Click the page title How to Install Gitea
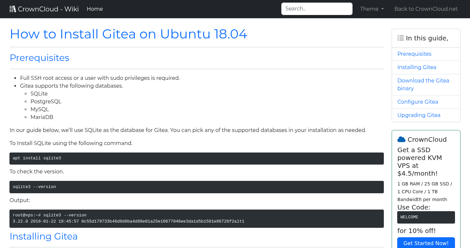Screen dimensions: 470x248 [128, 34]
